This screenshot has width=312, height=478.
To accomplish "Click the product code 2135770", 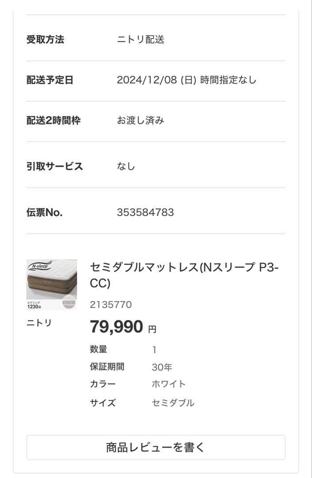I will [111, 305].
